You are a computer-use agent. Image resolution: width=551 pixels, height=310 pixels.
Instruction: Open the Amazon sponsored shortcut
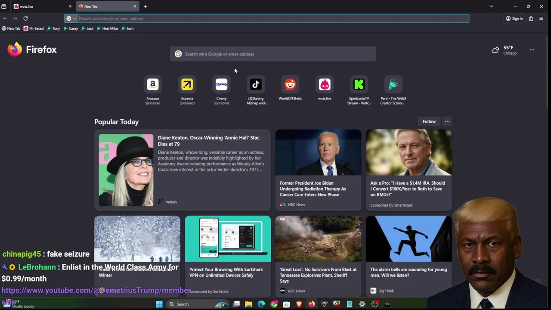[x=152, y=91]
